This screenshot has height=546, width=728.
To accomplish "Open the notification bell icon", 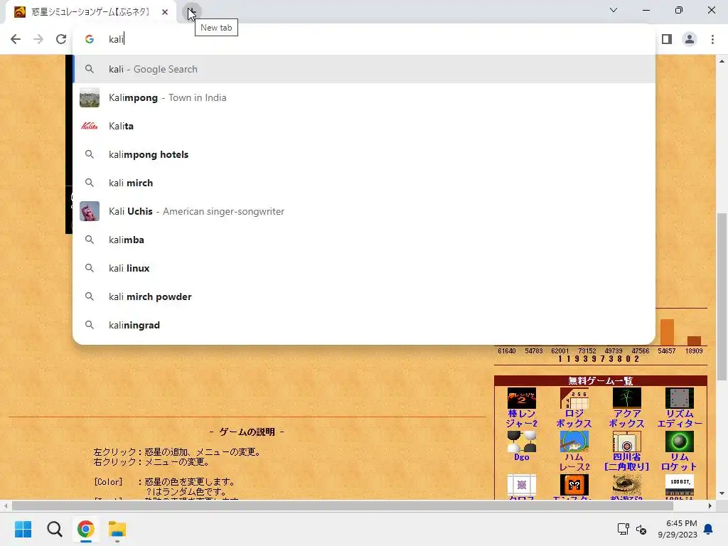I will click(x=709, y=529).
